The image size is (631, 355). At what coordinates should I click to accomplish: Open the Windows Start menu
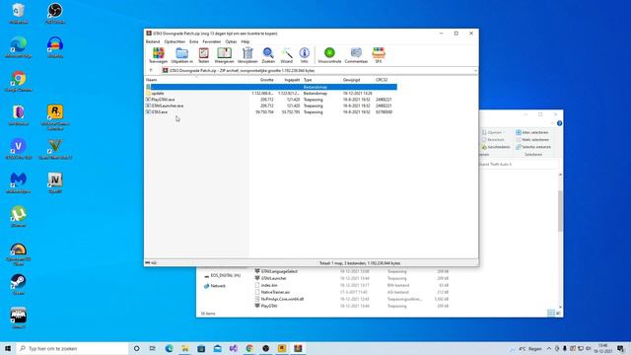coord(8,348)
